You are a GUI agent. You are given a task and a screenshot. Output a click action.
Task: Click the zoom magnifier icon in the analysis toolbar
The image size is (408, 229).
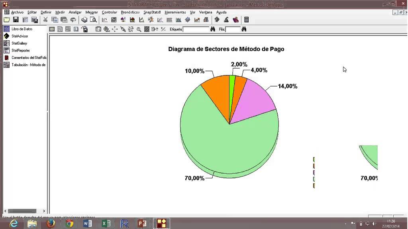point(139,29)
